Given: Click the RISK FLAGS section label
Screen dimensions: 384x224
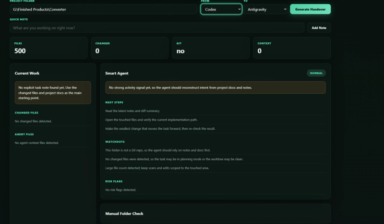Looking at the screenshot, I should (114, 181).
